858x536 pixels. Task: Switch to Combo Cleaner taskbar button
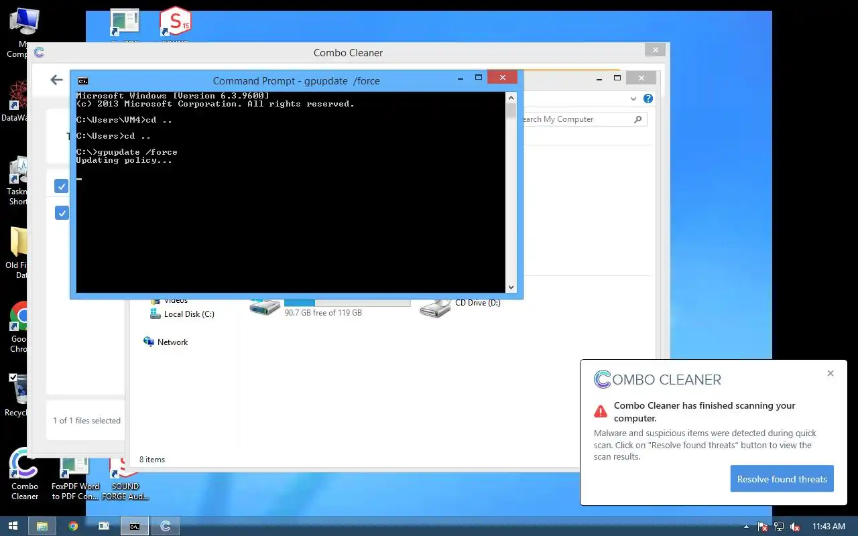[x=166, y=527]
